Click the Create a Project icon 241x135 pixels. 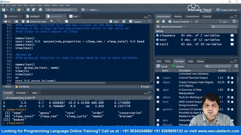tap(12, 10)
